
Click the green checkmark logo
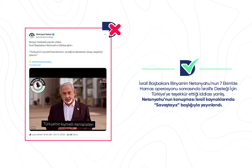pyautogui.click(x=189, y=67)
